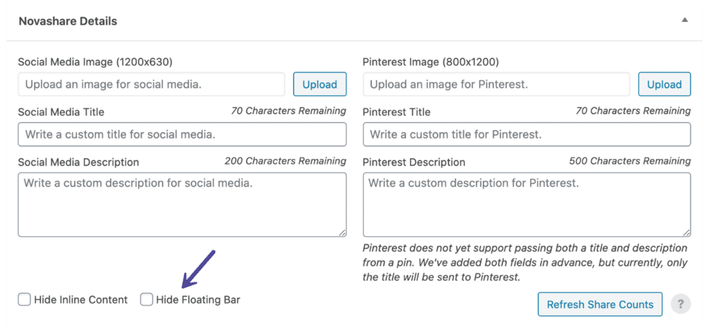
Task: Enable the Hide Inline Content checkbox
Action: click(x=24, y=299)
